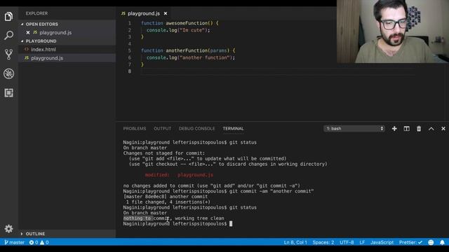Click line number 8 in the editor
Viewport: 449px width, 252px height.
click(130, 71)
